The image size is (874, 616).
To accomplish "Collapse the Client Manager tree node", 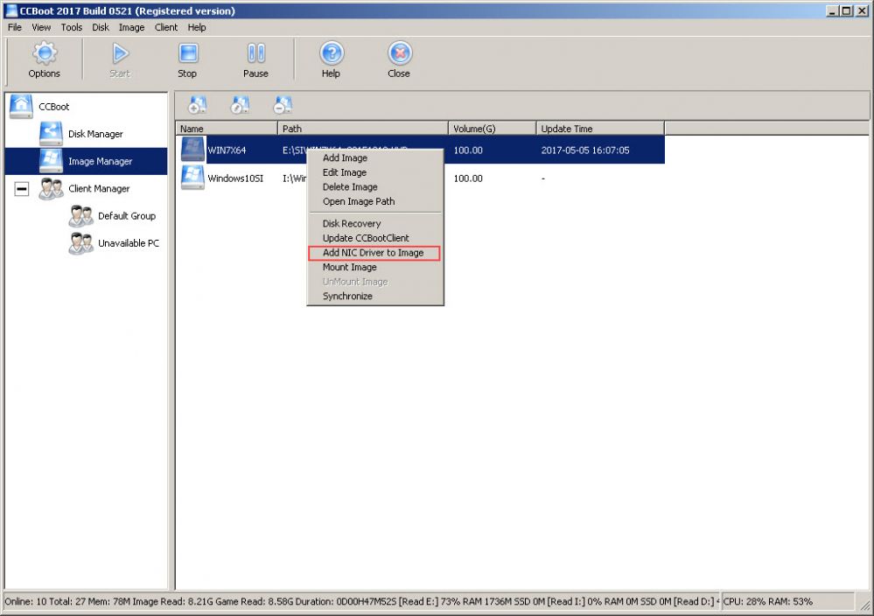I will pyautogui.click(x=22, y=189).
